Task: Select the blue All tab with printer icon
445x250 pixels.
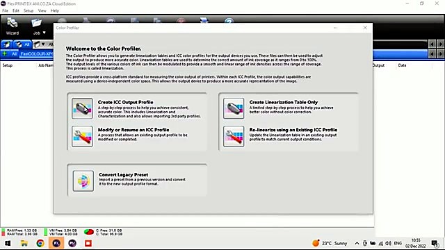Action: (23, 44)
